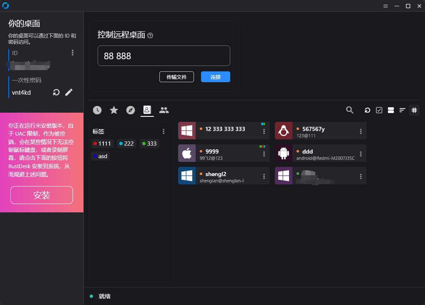Switch to favorites star tab
Image resolution: width=425 pixels, height=305 pixels.
click(114, 110)
